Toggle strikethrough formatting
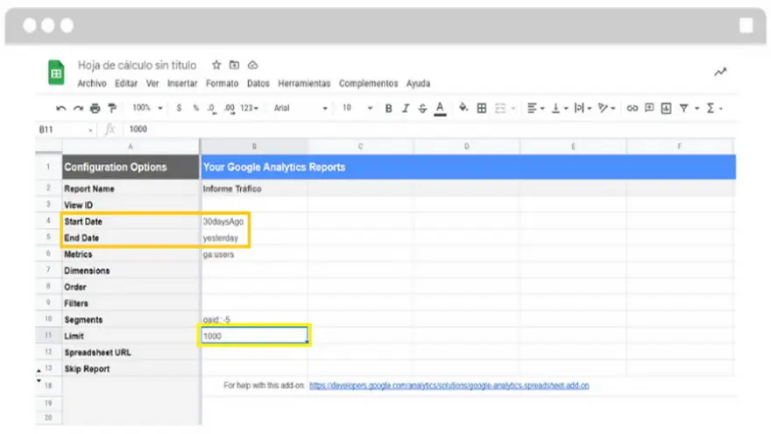771x434 pixels. click(x=422, y=108)
